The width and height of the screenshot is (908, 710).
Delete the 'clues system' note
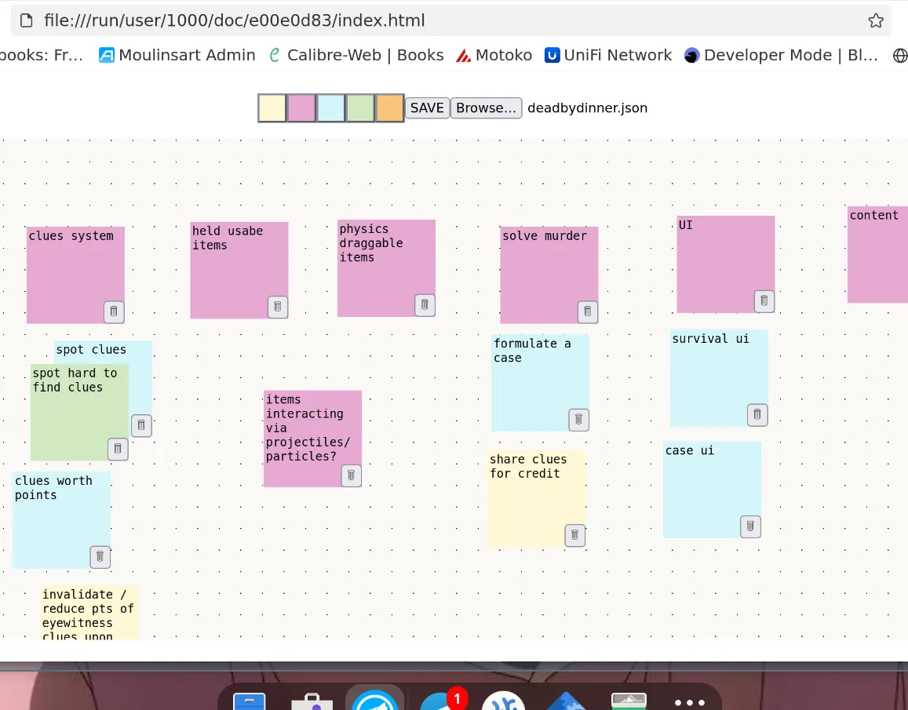114,311
